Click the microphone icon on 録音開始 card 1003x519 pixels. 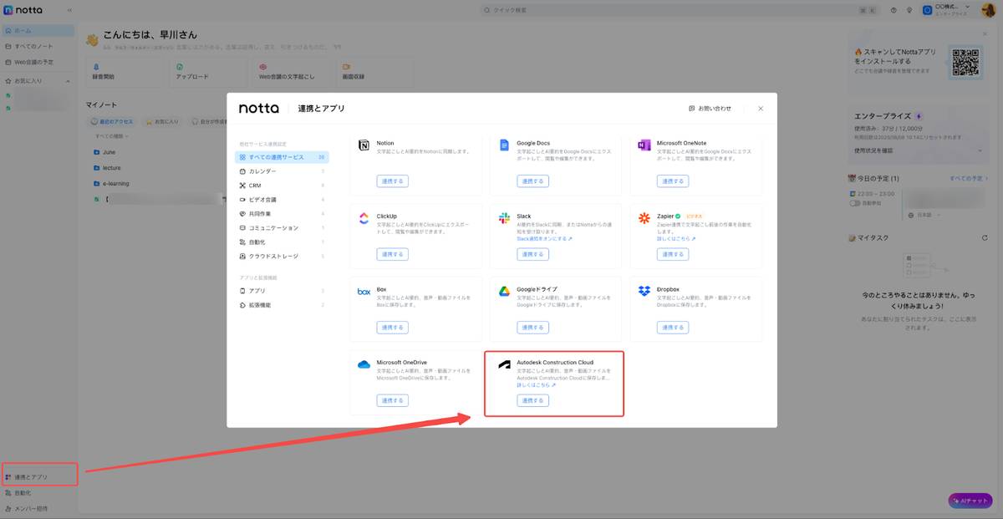pos(96,67)
